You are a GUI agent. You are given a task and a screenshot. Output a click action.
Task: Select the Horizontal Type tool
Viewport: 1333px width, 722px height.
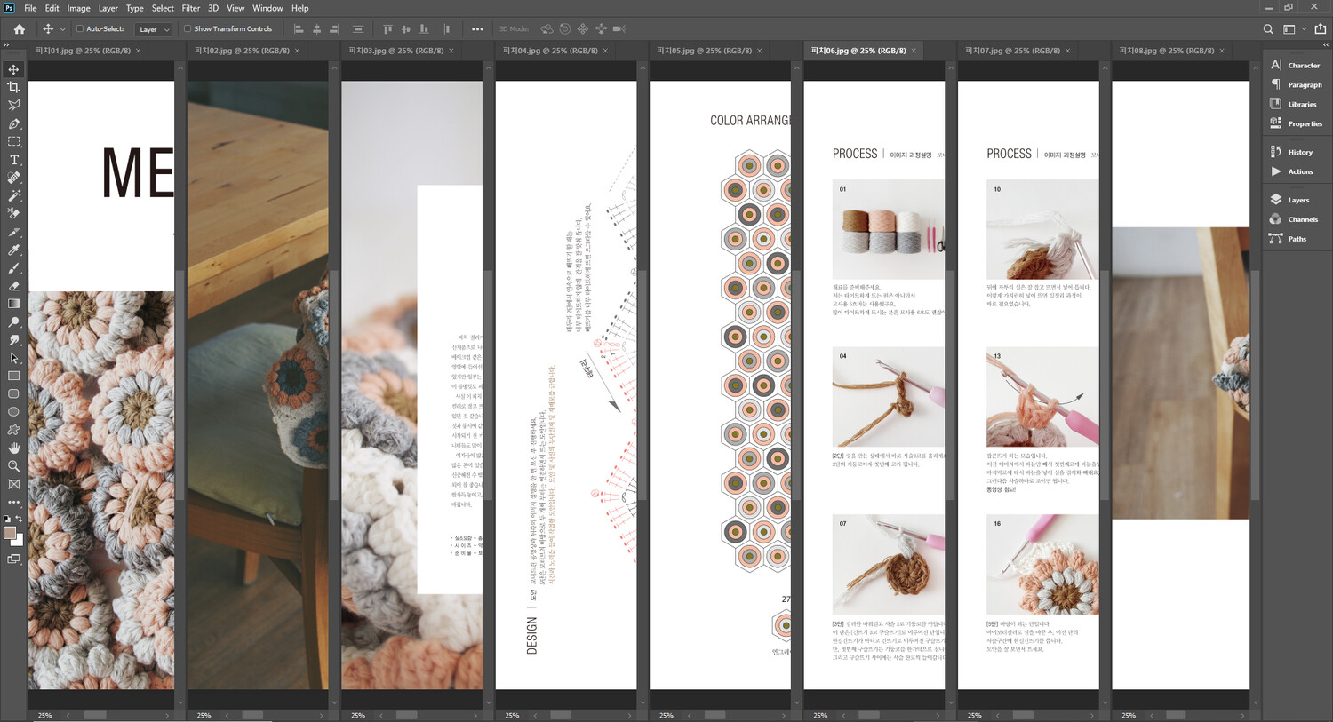(x=13, y=160)
